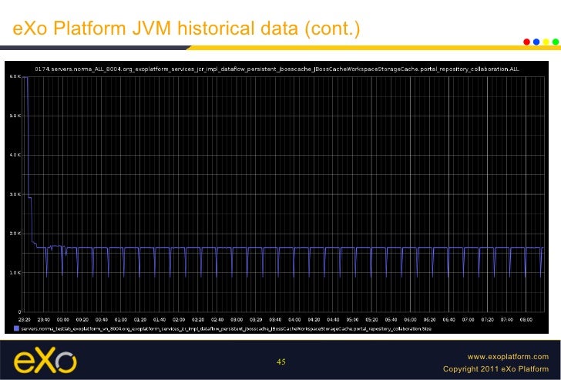The width and height of the screenshot is (561, 380).
Task: Click the yellow dot in header
Action: (546, 42)
